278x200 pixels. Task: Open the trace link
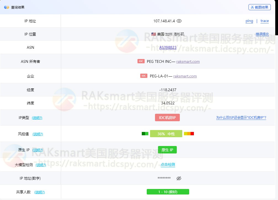pyautogui.click(x=264, y=21)
